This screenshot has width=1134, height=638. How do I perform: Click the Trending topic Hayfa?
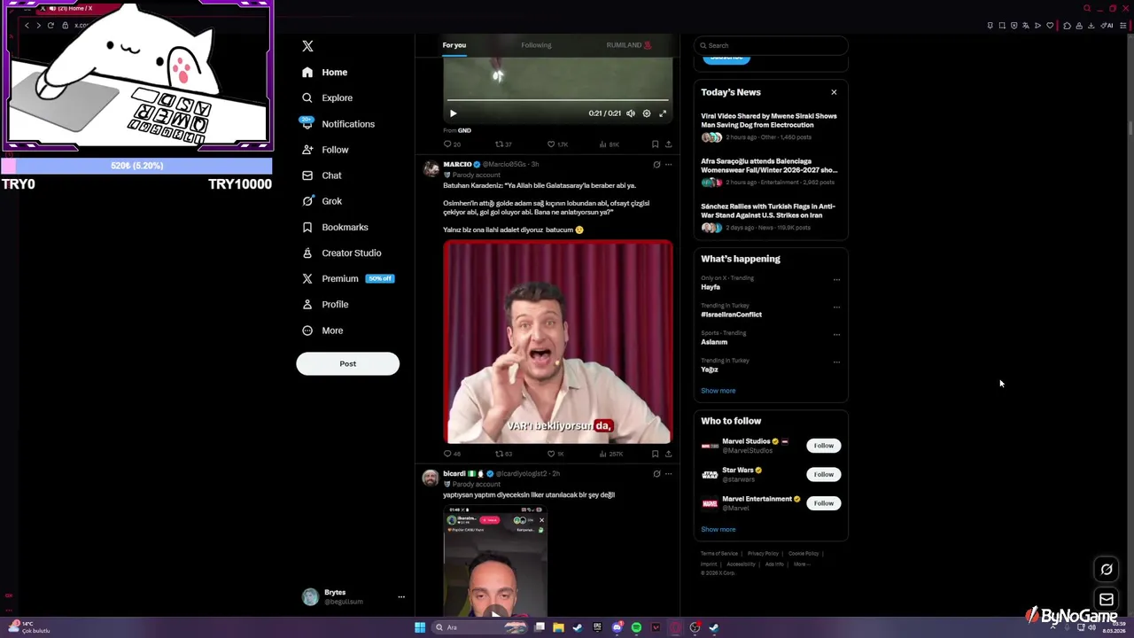(711, 287)
